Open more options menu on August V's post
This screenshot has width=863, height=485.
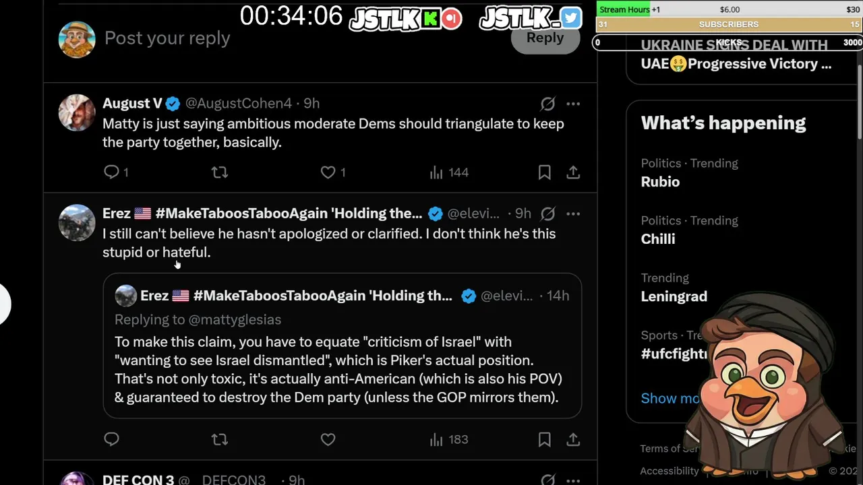tap(573, 104)
